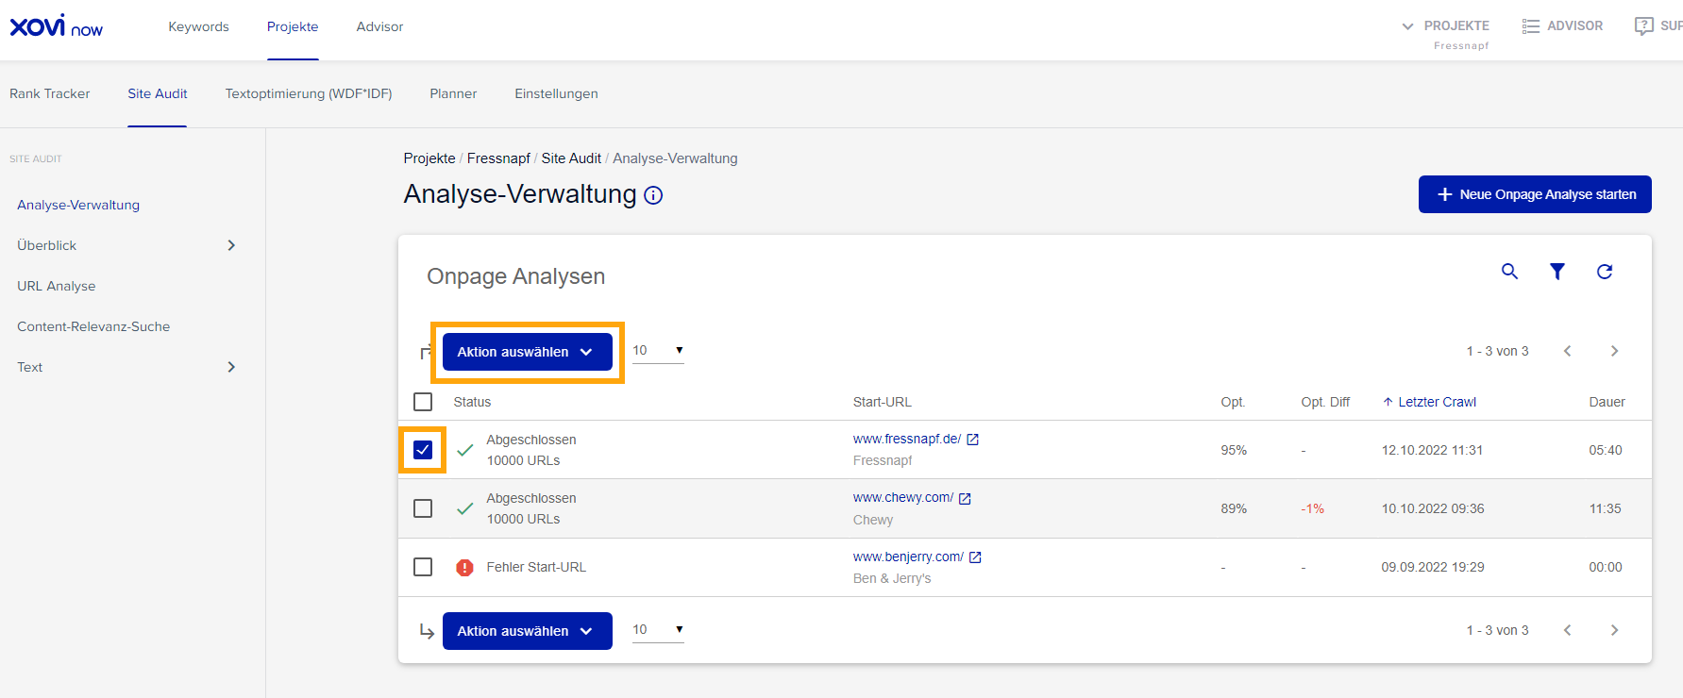Image resolution: width=1683 pixels, height=698 pixels.
Task: Switch to the Einstellungen tab
Action: pos(556,93)
